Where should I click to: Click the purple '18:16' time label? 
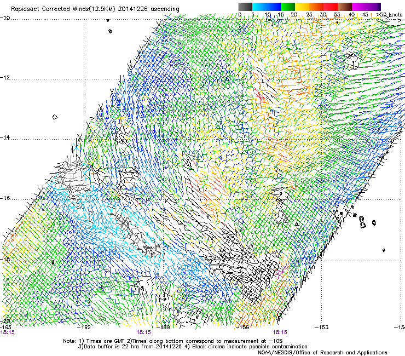280,332
